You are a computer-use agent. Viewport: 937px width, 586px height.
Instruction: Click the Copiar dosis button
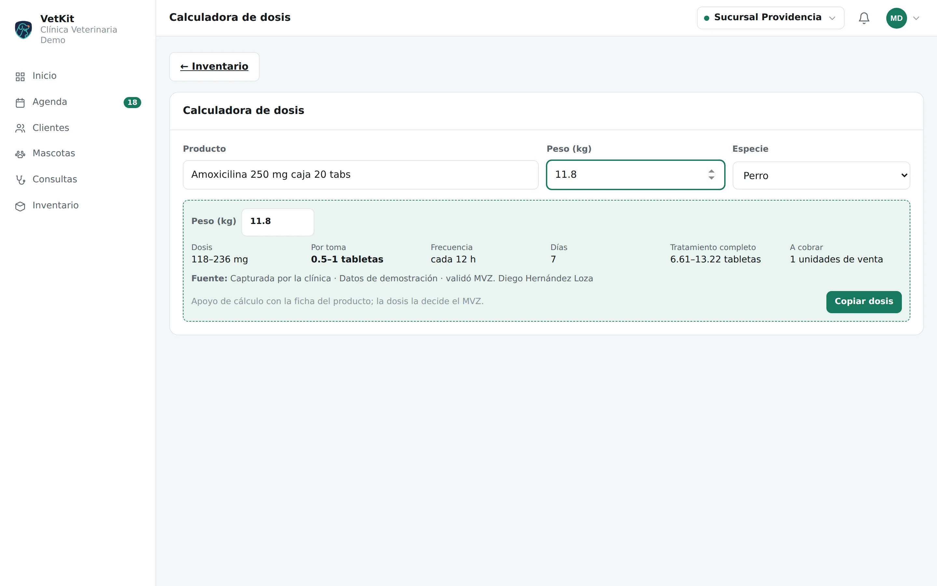tap(863, 301)
